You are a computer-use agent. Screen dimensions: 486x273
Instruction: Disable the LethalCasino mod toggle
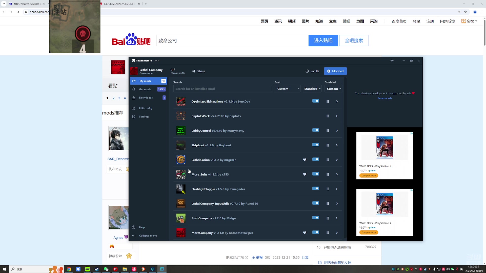point(315,159)
